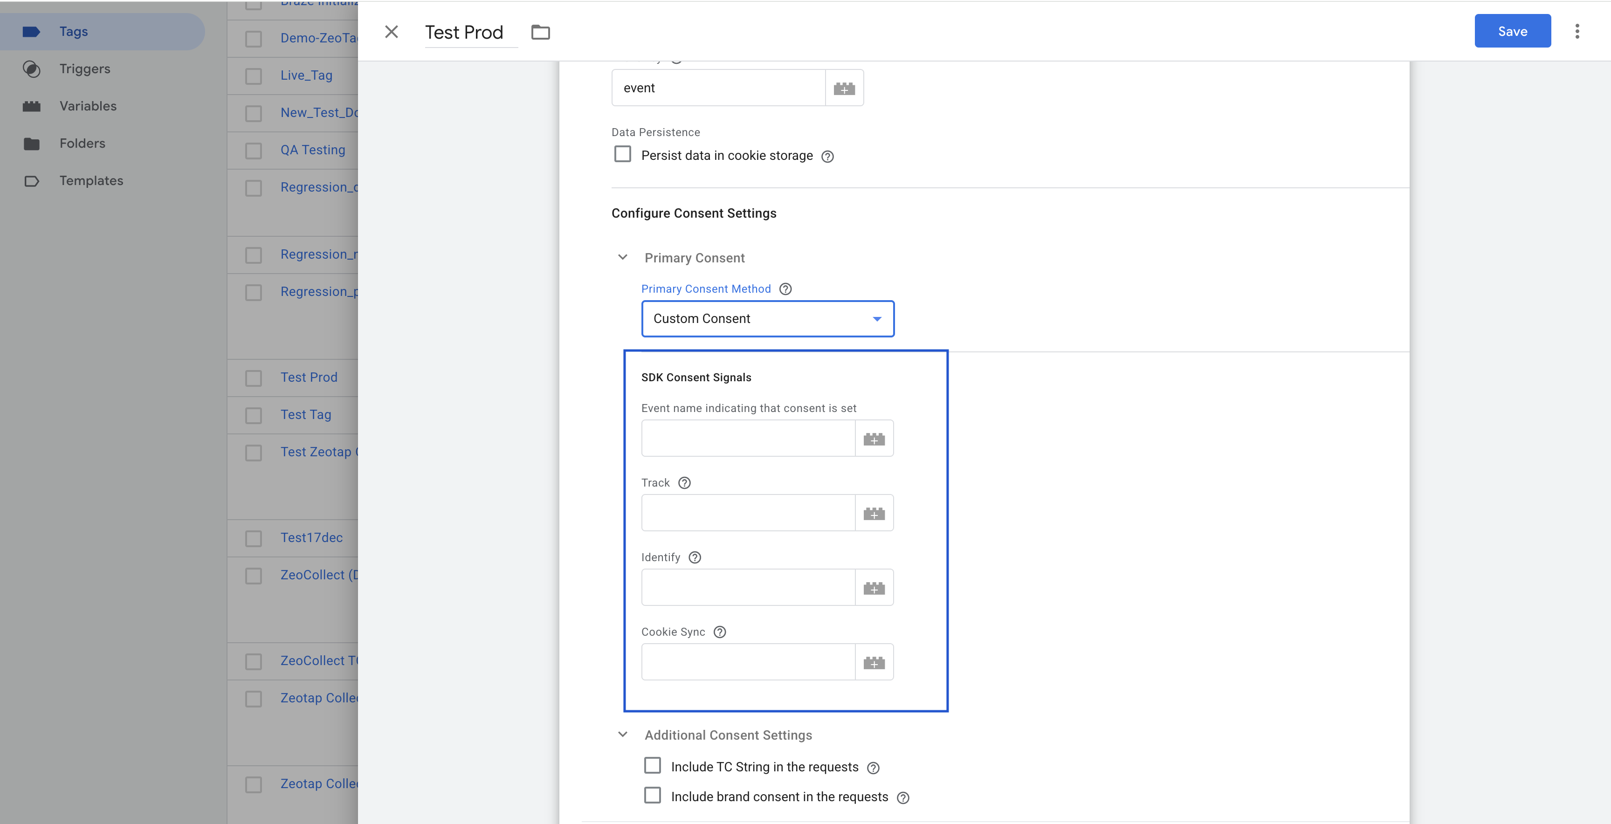Open variable picker for Cookie Sync field
This screenshot has width=1611, height=824.
pos(874,662)
